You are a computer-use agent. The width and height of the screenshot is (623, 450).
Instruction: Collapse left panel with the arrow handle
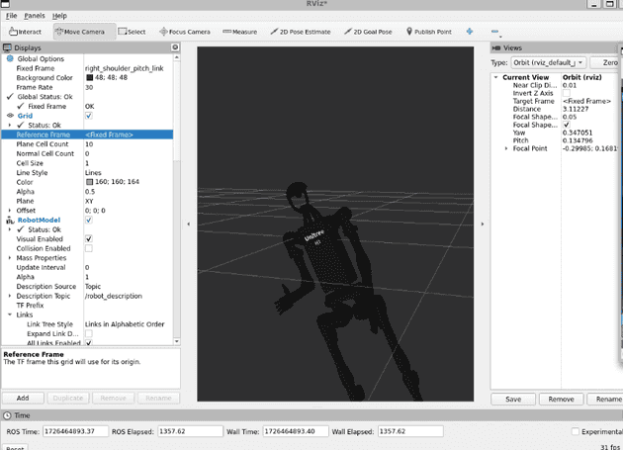point(188,225)
